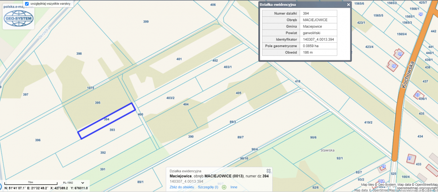Viewport: 438px width, 192px height.
Task: Click the Kochowska street label
Action: click(408, 74)
